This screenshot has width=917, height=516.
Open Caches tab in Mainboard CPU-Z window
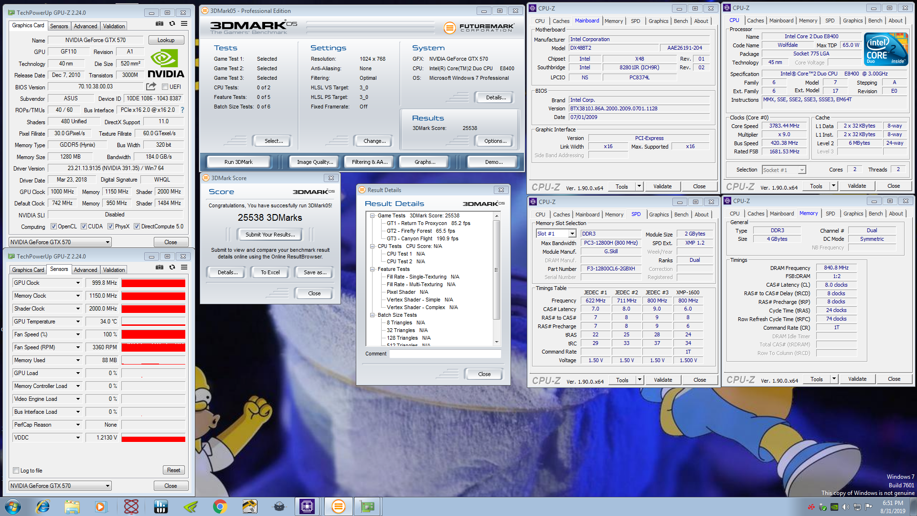pos(561,21)
